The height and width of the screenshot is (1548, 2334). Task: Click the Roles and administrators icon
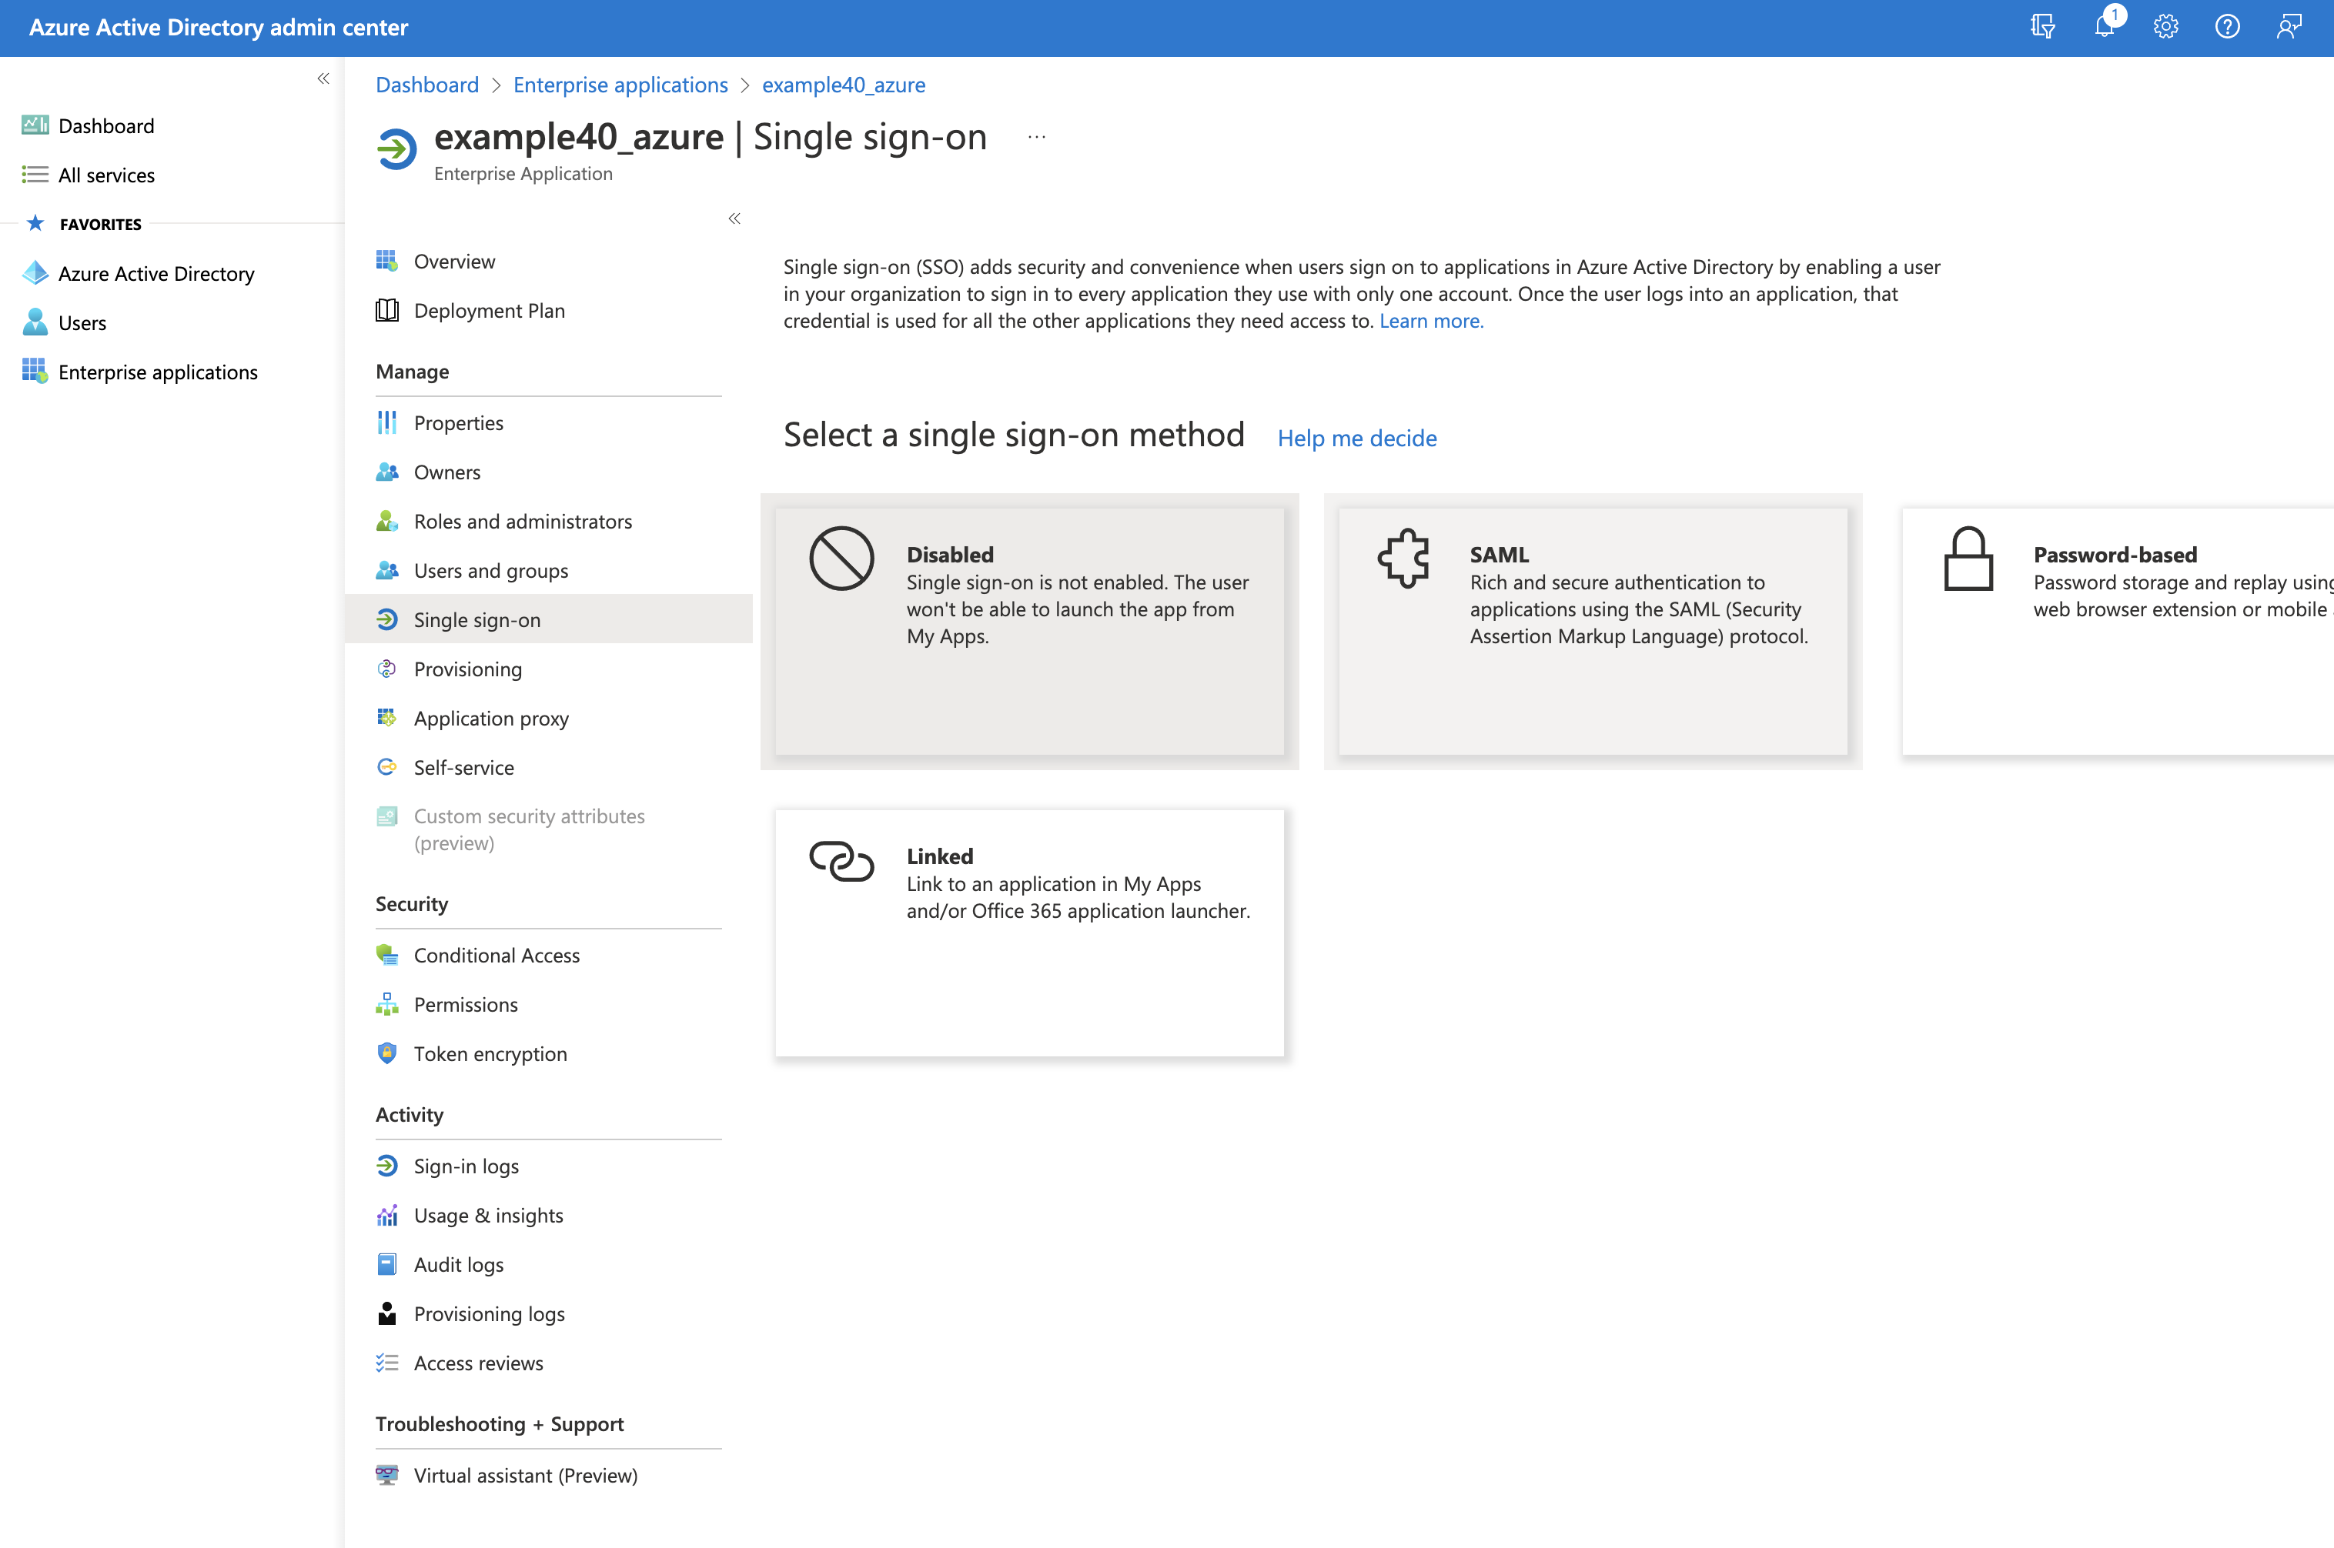tap(387, 522)
